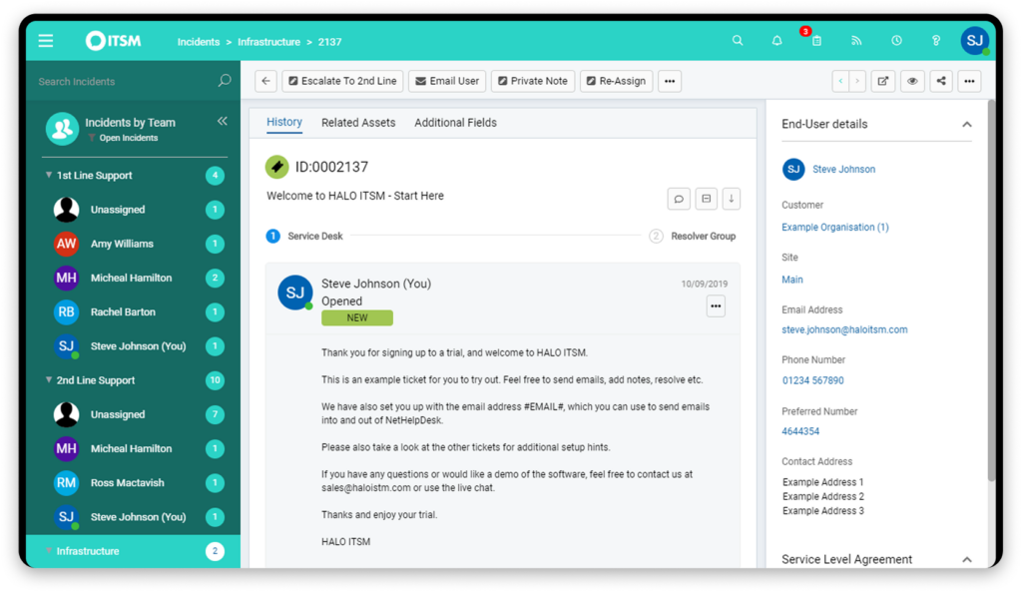This screenshot has height=592, width=1022.
Task: Go to previous ticket arrow
Action: click(x=840, y=81)
